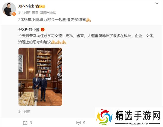Click the reposted text by 何小鹏
The image size is (163, 127).
pyautogui.click(x=86, y=39)
